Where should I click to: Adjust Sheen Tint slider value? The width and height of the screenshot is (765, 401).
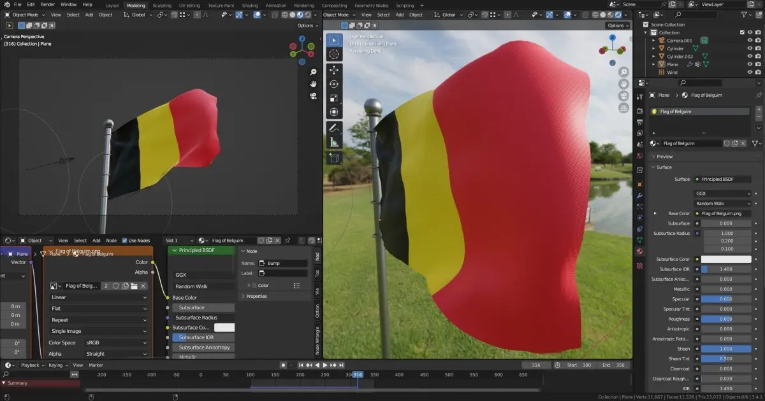pos(726,358)
